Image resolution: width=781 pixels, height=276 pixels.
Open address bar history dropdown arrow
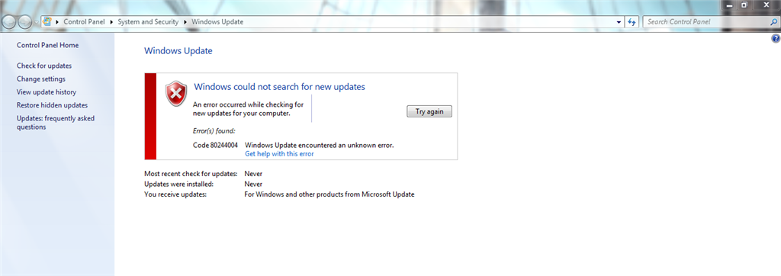[x=619, y=22]
